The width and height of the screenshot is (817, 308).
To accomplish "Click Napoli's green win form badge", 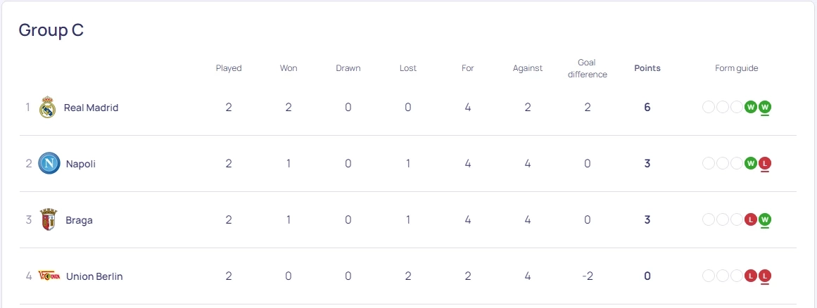I will pyautogui.click(x=751, y=164).
